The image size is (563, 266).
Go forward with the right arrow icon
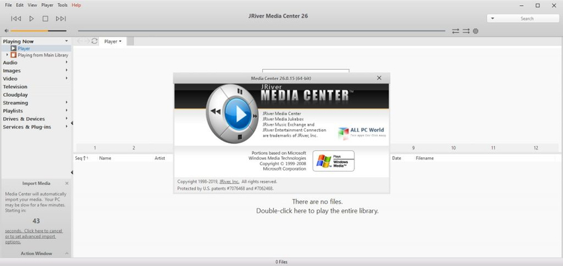pyautogui.click(x=87, y=41)
